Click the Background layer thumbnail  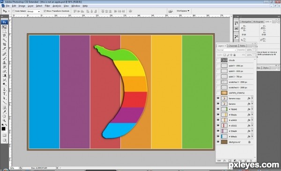224,142
